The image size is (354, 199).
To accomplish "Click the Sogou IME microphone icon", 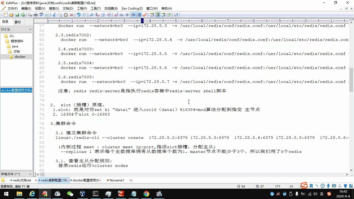I will (328, 186).
